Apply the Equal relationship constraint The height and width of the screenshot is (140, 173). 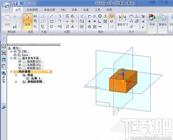[94, 21]
